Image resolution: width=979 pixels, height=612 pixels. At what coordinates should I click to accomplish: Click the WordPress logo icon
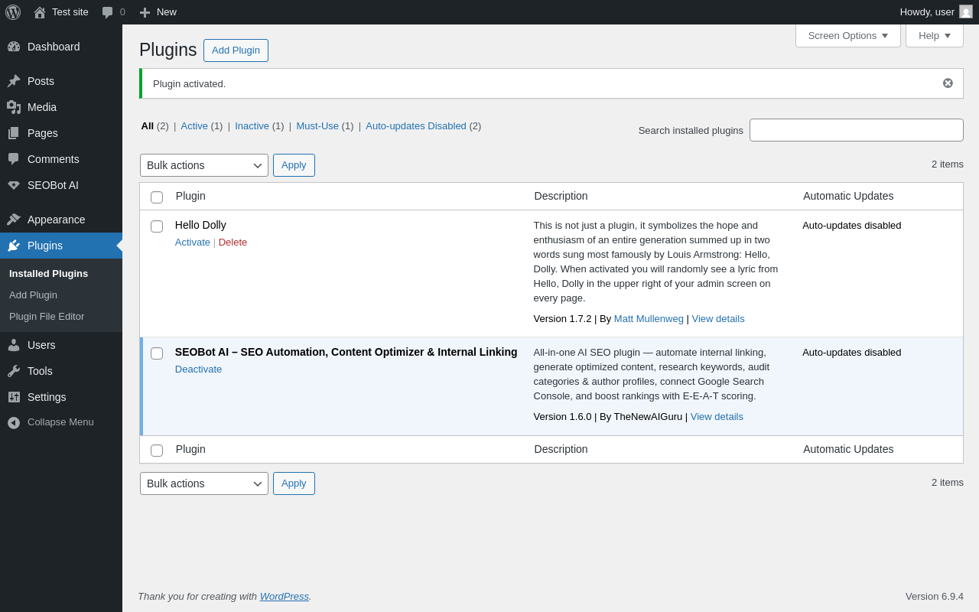click(x=13, y=12)
